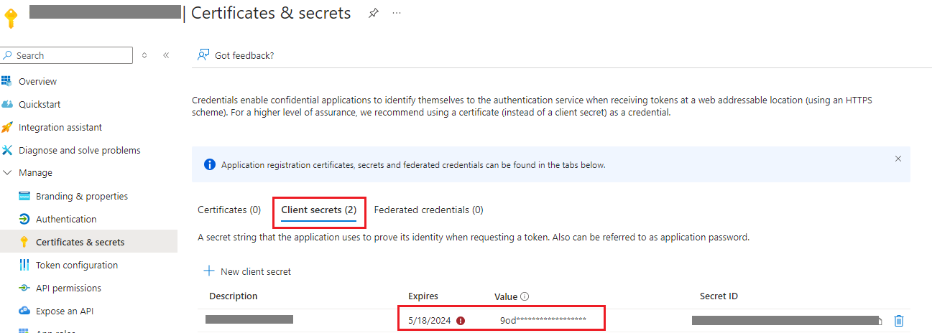Viewport: 932px width, 333px height.
Task: Click the Value column info icon
Action: tap(525, 296)
